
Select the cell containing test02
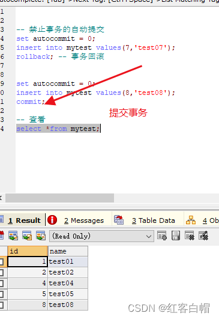click(x=68, y=272)
